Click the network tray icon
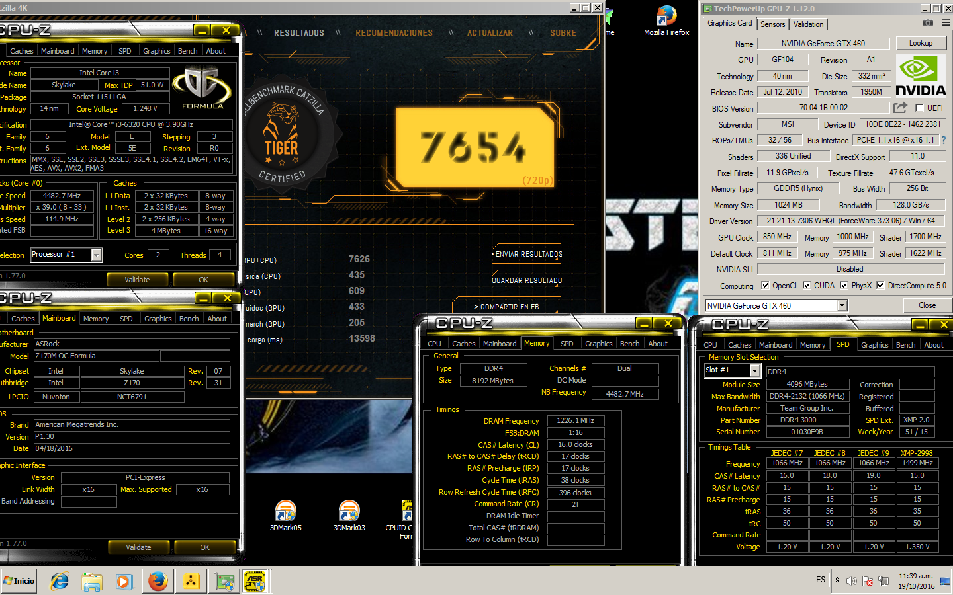This screenshot has height=595, width=953. [883, 581]
